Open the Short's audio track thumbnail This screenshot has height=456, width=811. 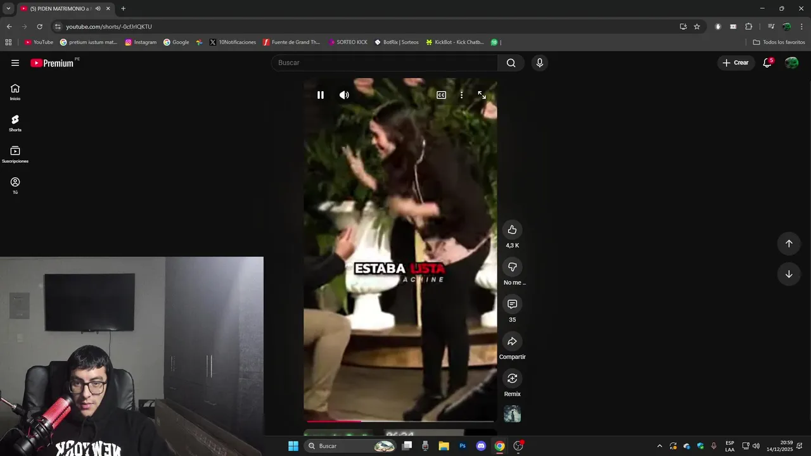[512, 414]
